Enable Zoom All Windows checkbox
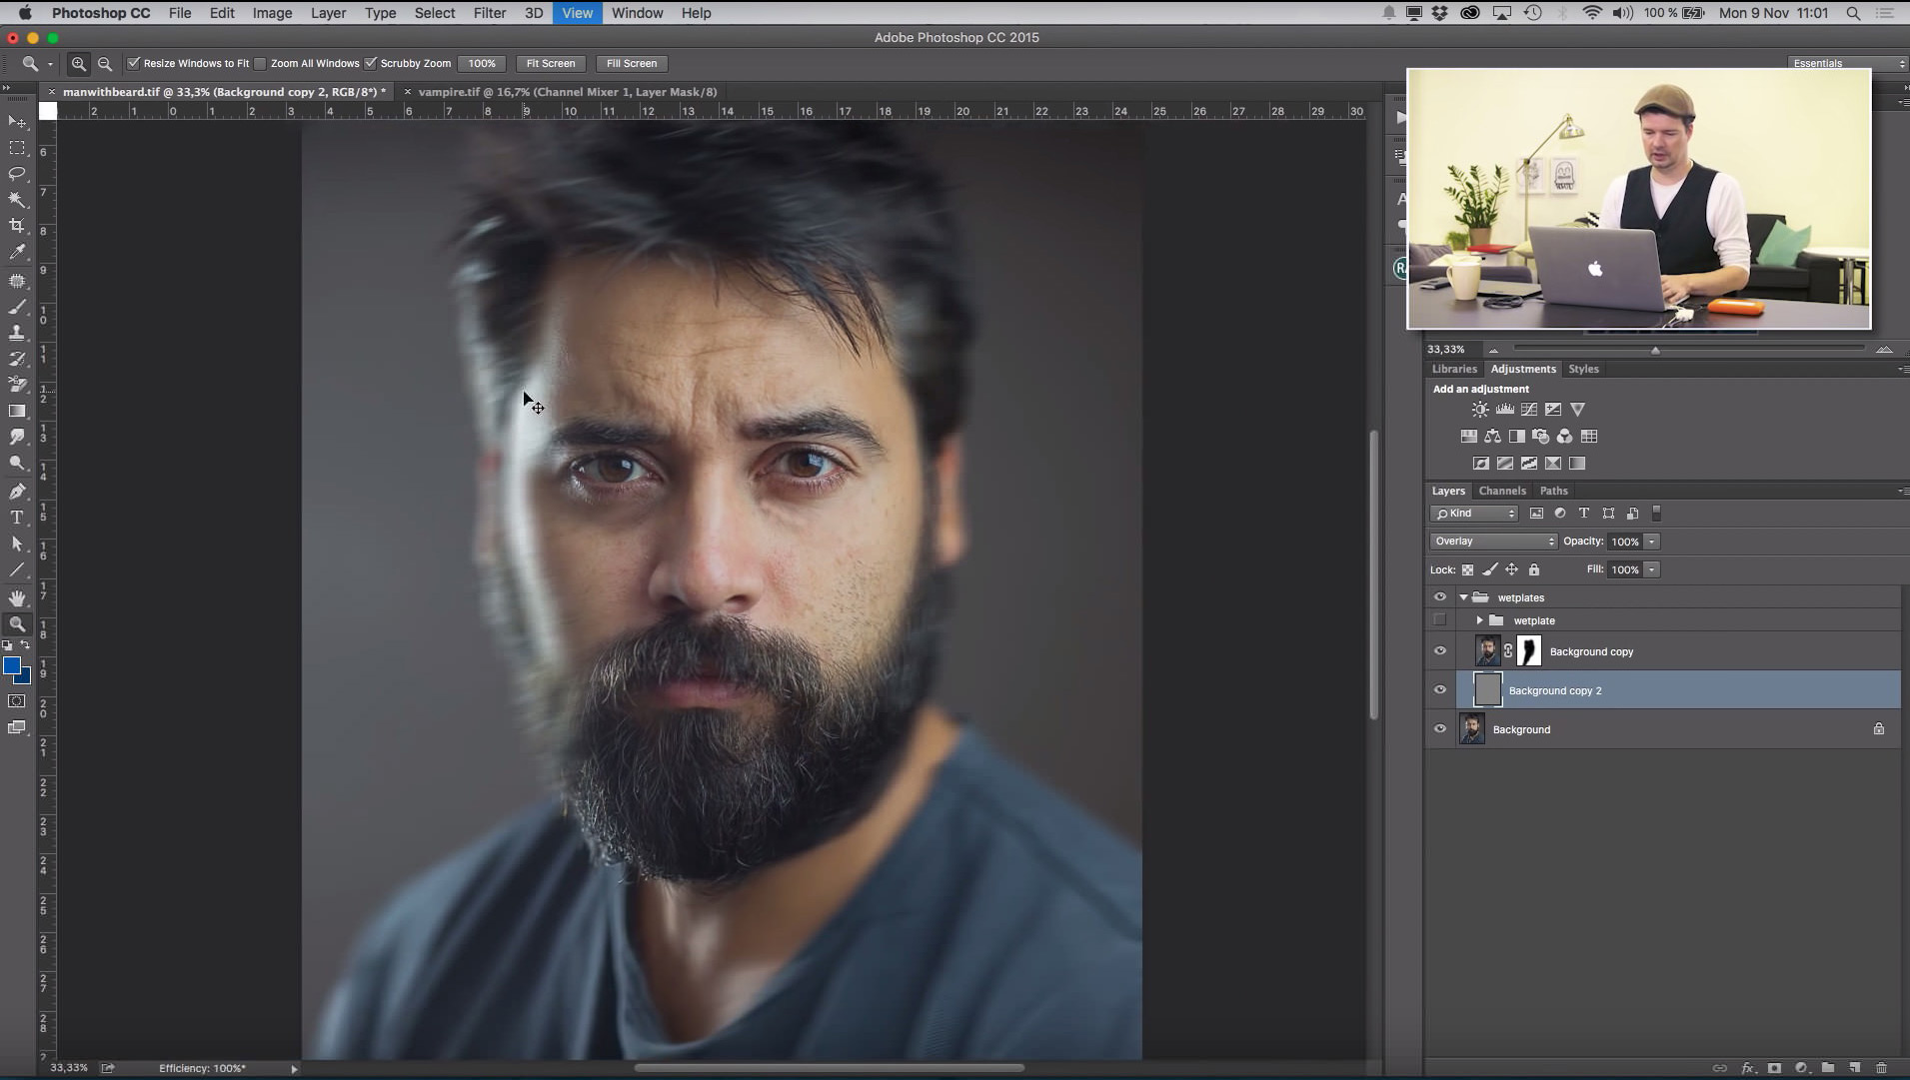Image resolution: width=1910 pixels, height=1080 pixels. tap(261, 64)
